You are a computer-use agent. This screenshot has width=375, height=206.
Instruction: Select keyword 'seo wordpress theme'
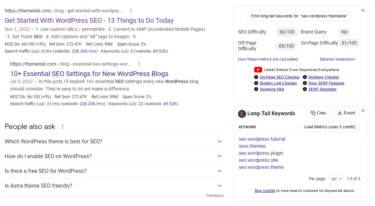(x=261, y=167)
